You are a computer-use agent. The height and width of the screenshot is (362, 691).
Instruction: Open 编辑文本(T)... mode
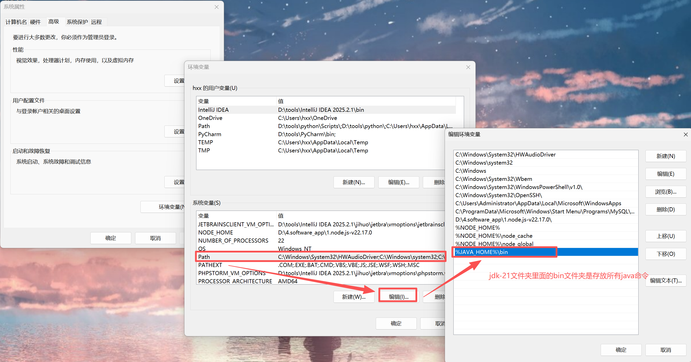coord(665,281)
